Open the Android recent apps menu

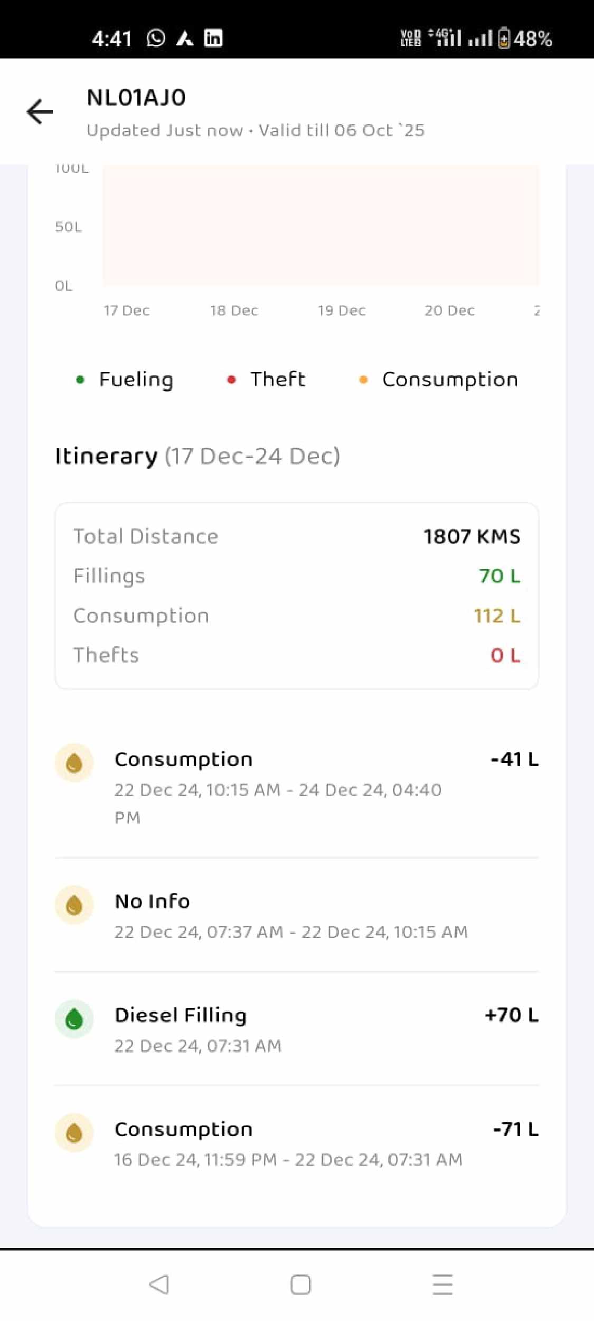point(442,1285)
